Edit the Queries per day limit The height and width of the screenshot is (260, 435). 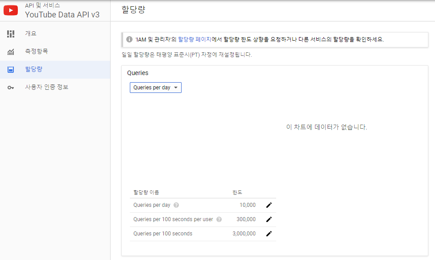click(269, 205)
